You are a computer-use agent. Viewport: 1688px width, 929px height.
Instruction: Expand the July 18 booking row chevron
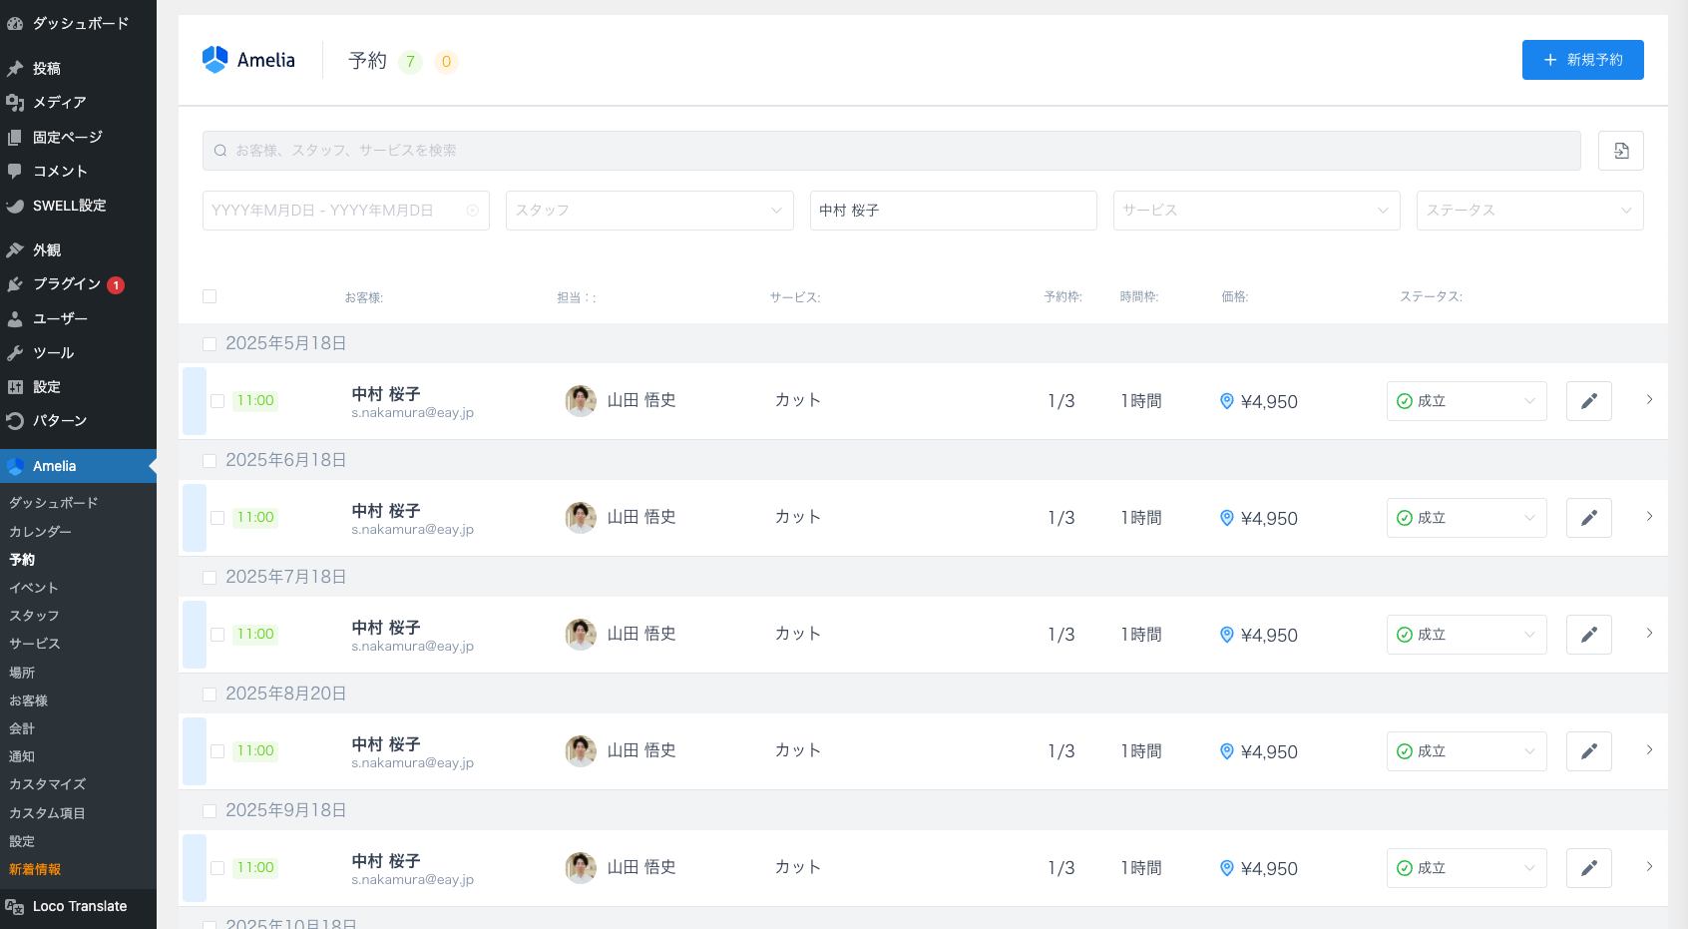coord(1649,634)
